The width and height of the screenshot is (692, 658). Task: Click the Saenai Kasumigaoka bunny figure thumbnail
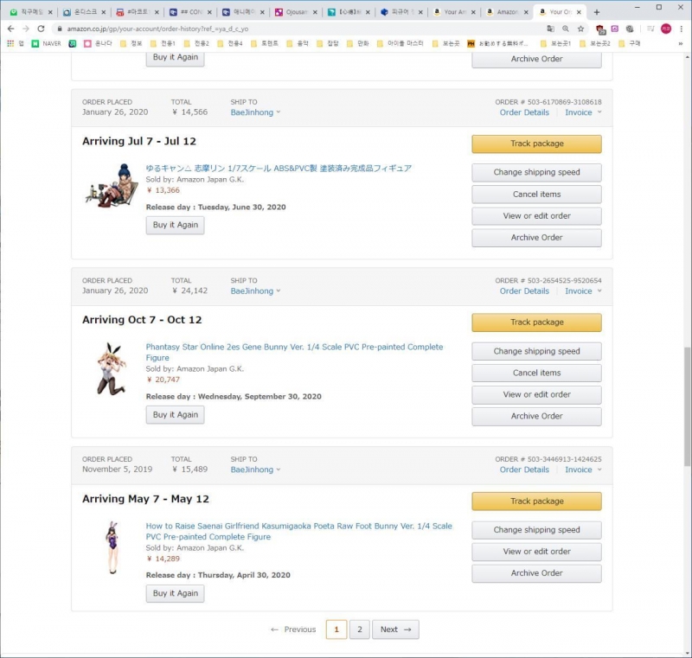pyautogui.click(x=111, y=546)
